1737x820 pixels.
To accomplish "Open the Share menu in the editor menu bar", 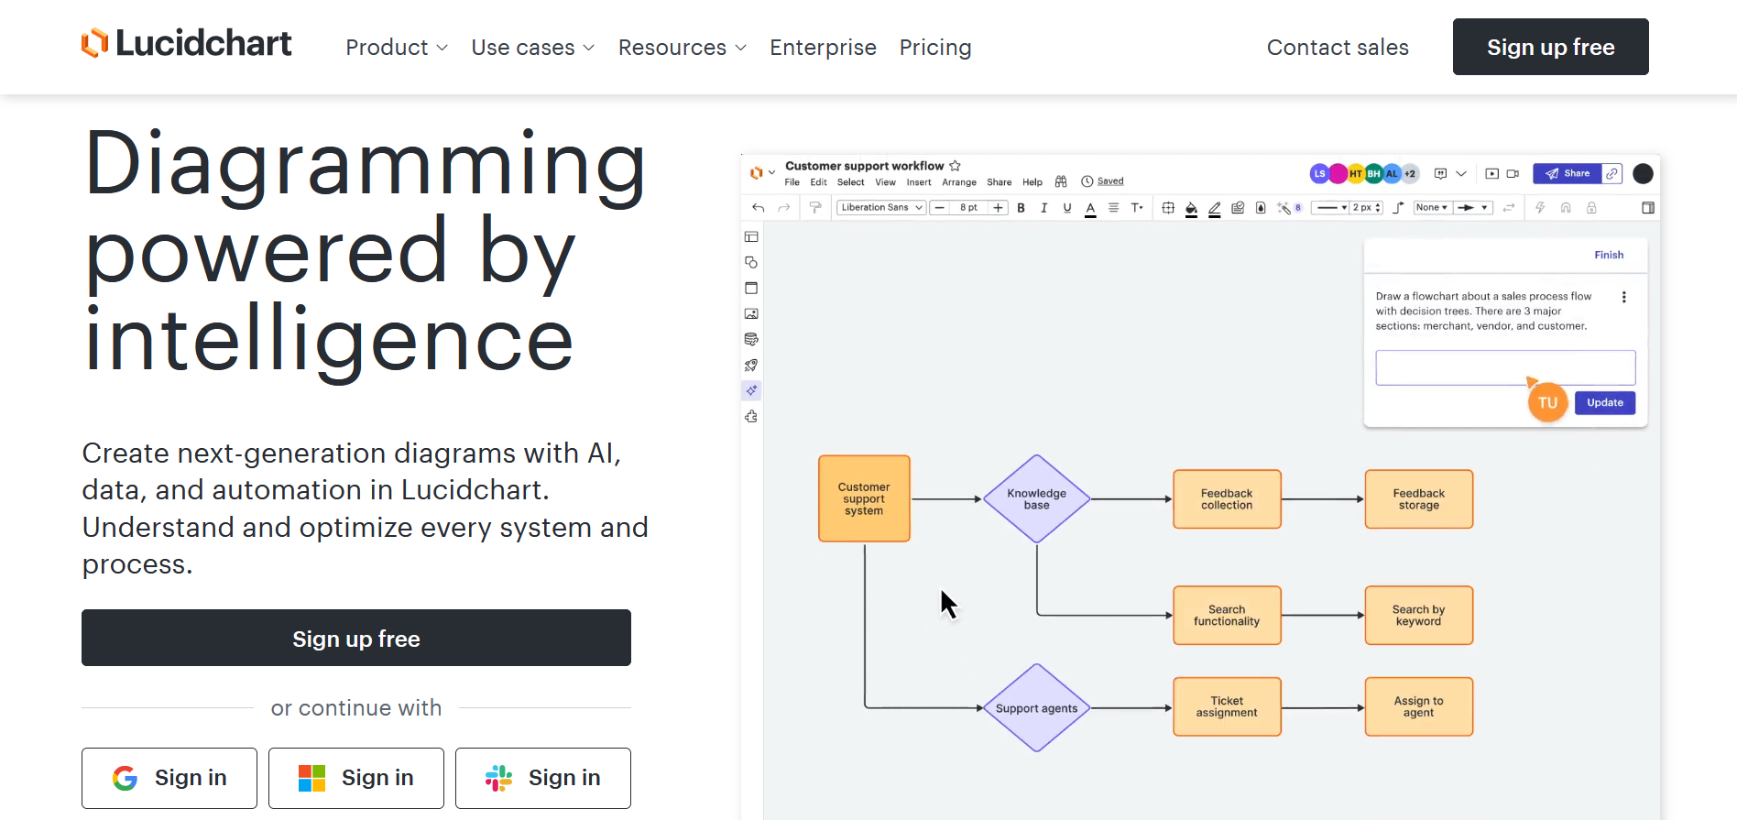I will (1000, 182).
